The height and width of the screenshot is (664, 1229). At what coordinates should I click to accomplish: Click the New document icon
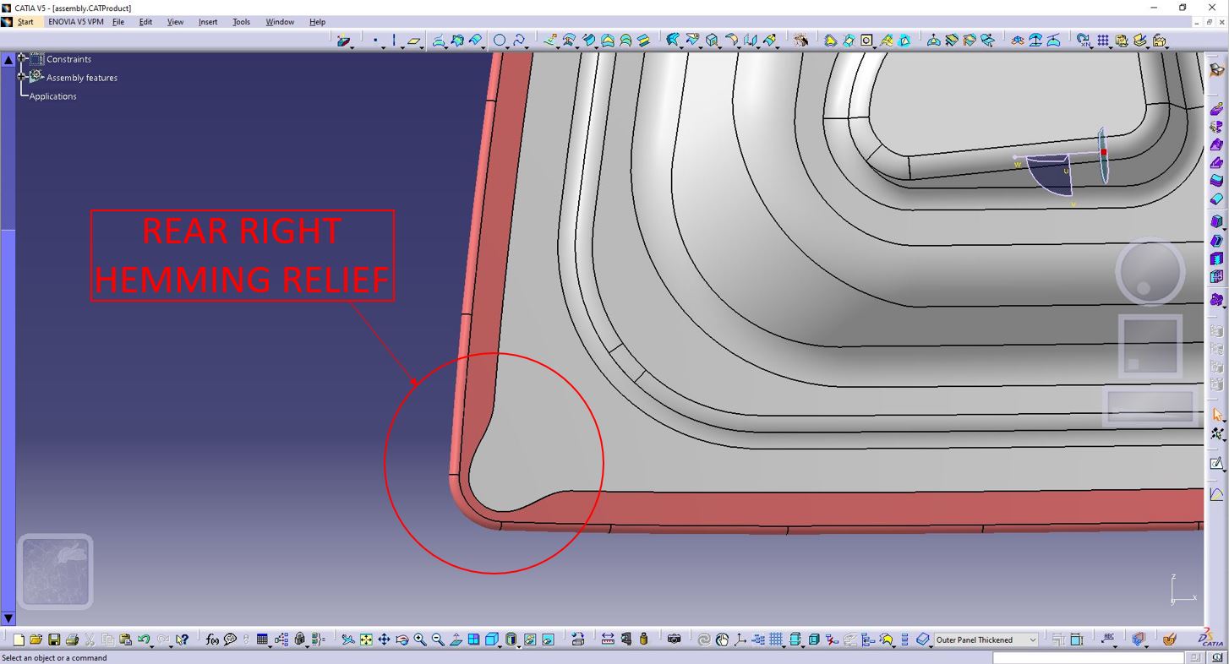coord(19,640)
